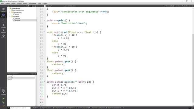Click the link-with-editor icon in Projects panel
Image resolution: width=194 pixels, height=109 pixels.
pos(31,6)
